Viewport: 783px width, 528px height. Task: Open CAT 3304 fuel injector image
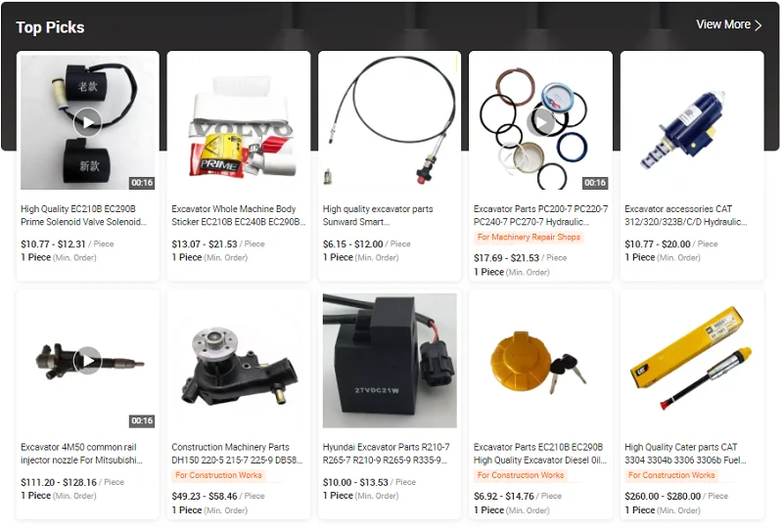pyautogui.click(x=692, y=361)
